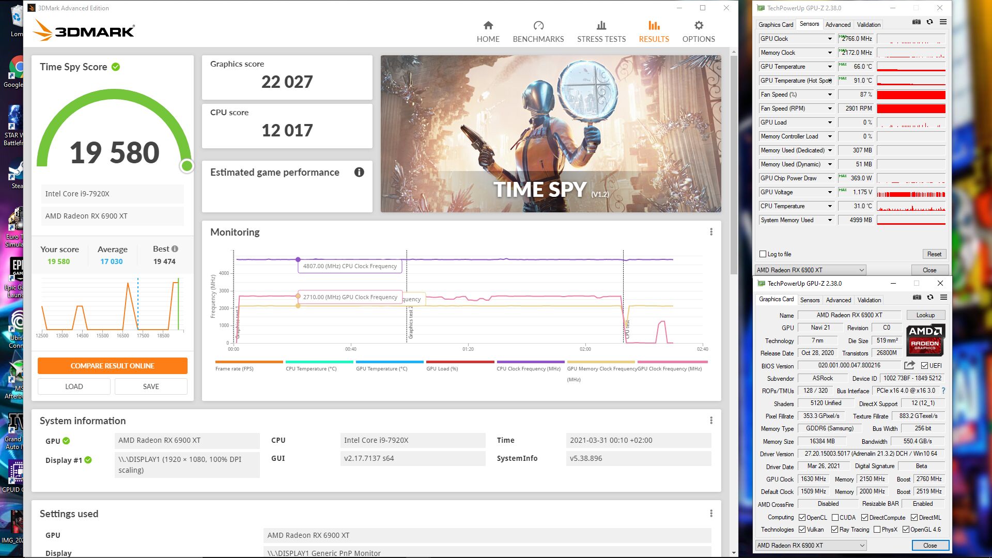The image size is (992, 558).
Task: Click COMPARE RESULT ONLINE button
Action: click(112, 366)
